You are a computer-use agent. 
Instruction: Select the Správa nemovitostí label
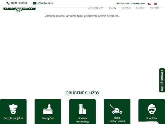82,120
